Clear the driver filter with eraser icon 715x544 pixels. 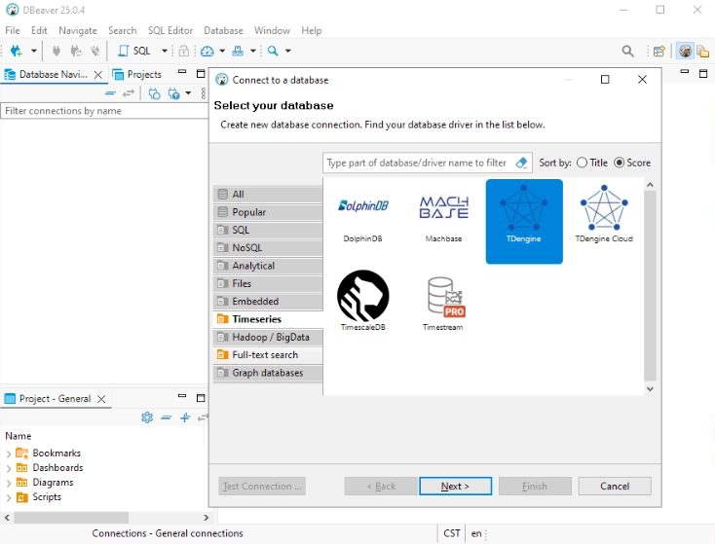pyautogui.click(x=521, y=163)
